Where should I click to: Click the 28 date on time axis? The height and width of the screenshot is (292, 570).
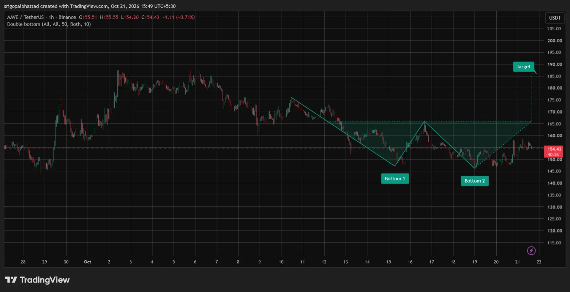[x=23, y=262]
